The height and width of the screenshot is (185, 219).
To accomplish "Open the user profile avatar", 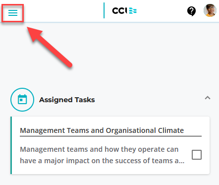I will [210, 10].
